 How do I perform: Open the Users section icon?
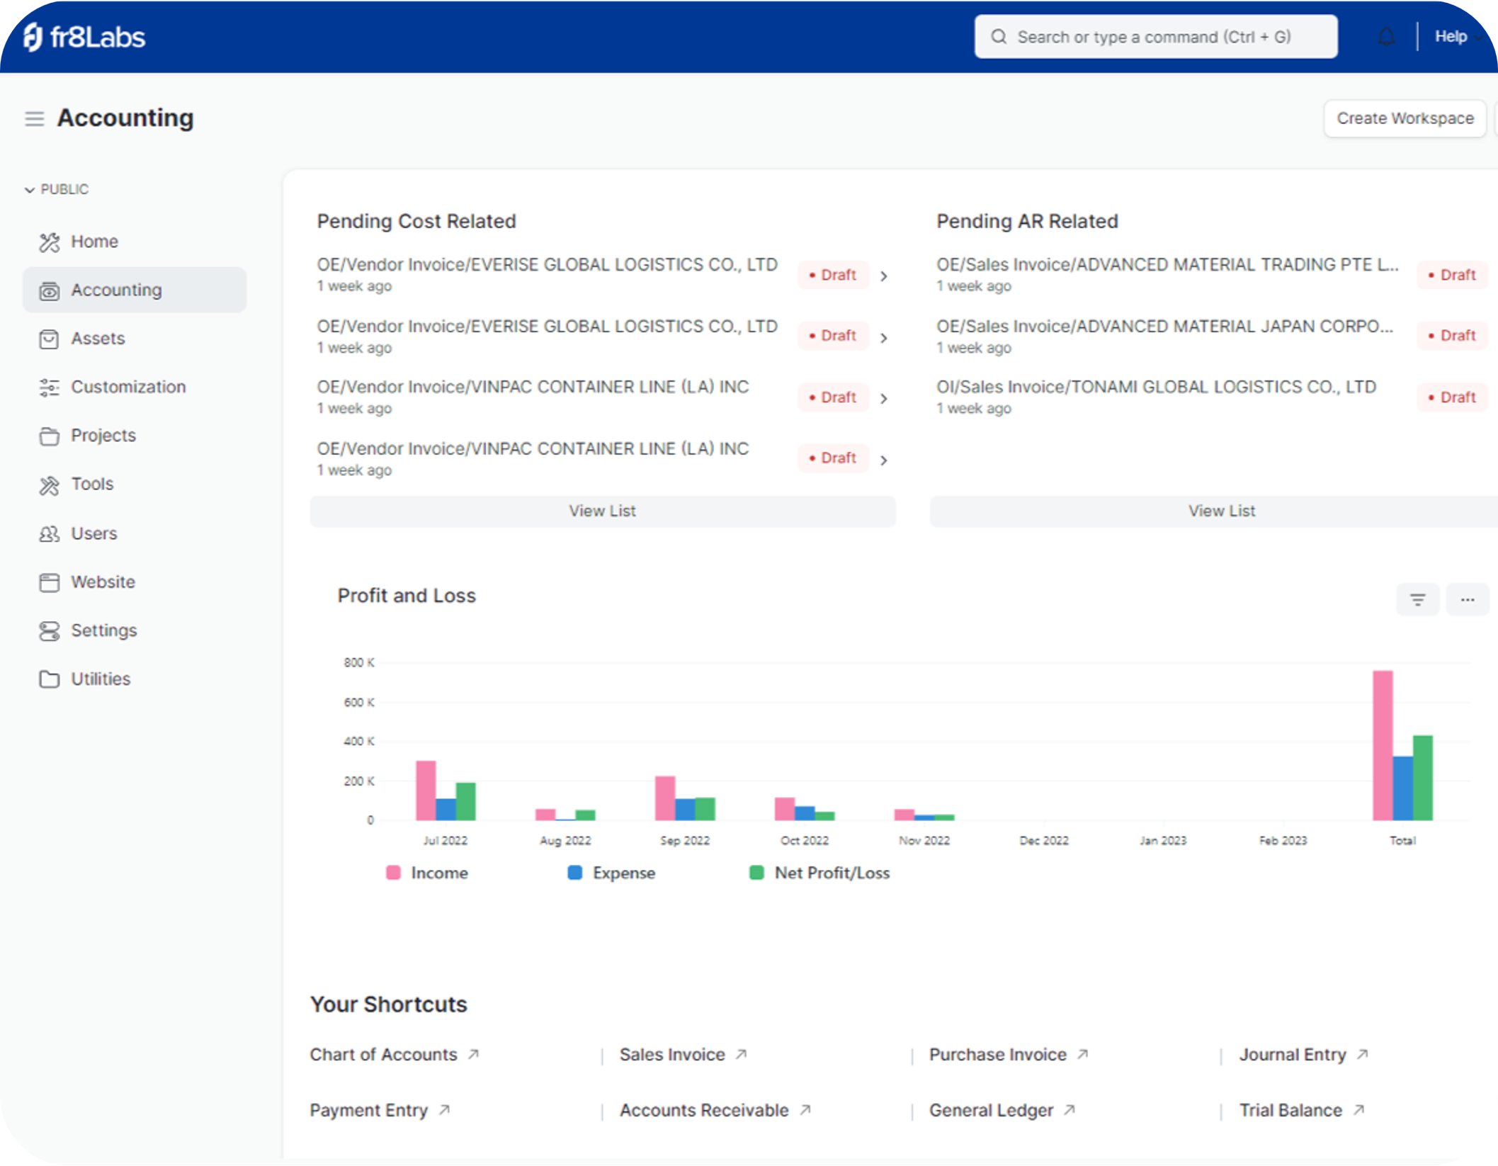[48, 533]
